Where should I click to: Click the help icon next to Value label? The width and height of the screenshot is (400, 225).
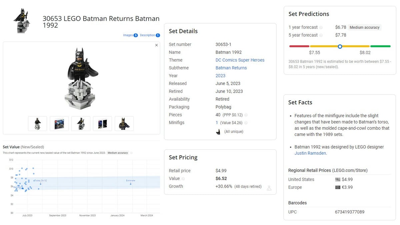tap(183, 179)
